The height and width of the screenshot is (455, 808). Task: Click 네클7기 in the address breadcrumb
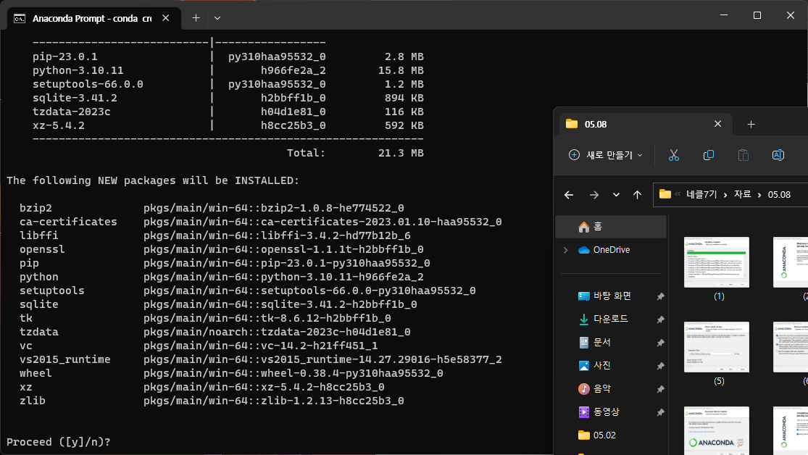701,195
